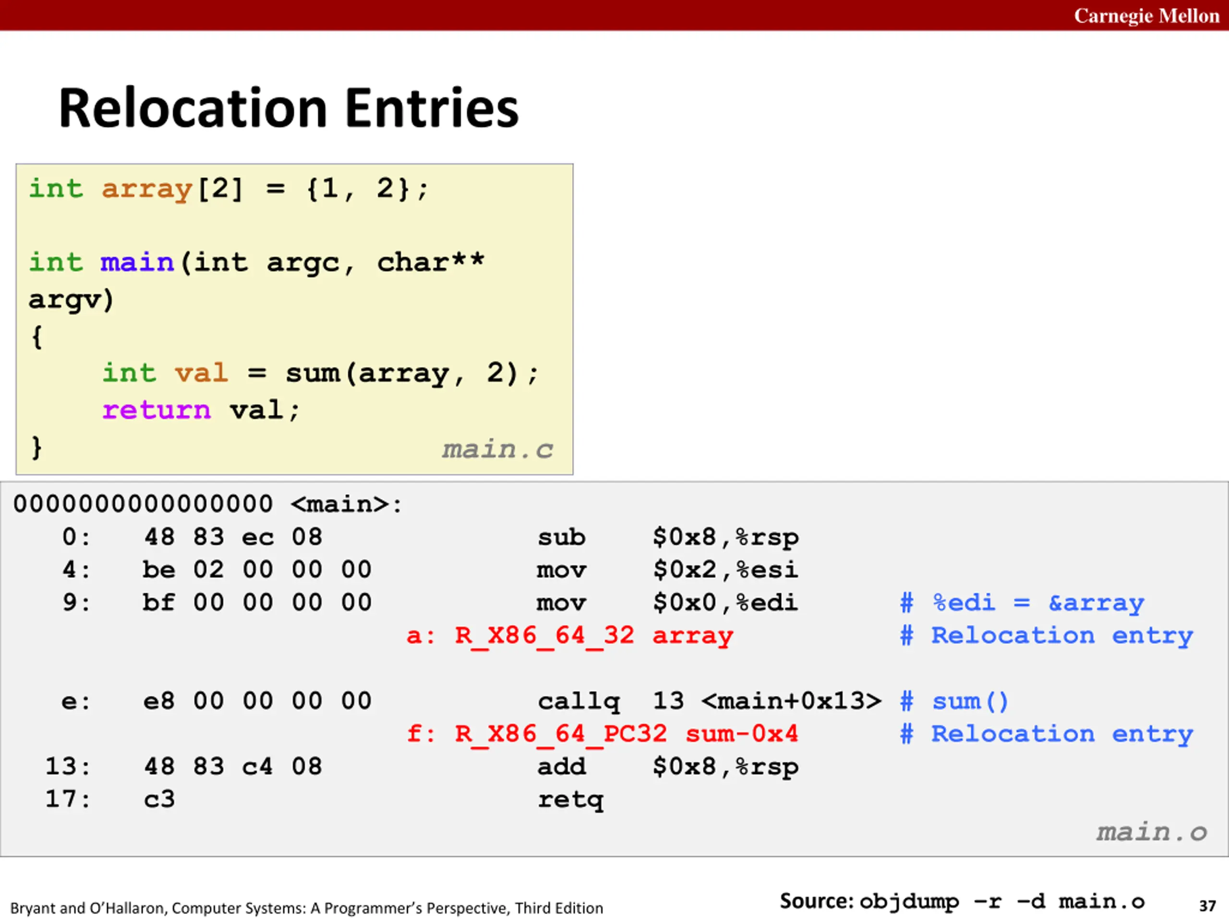Click the bytes 'bf 00 00 00 00'
Image resolution: width=1229 pixels, height=922 pixels.
click(x=257, y=603)
